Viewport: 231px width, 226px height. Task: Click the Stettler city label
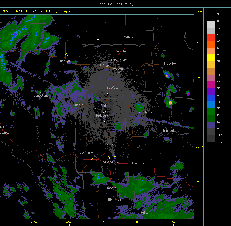pyautogui.click(x=170, y=64)
